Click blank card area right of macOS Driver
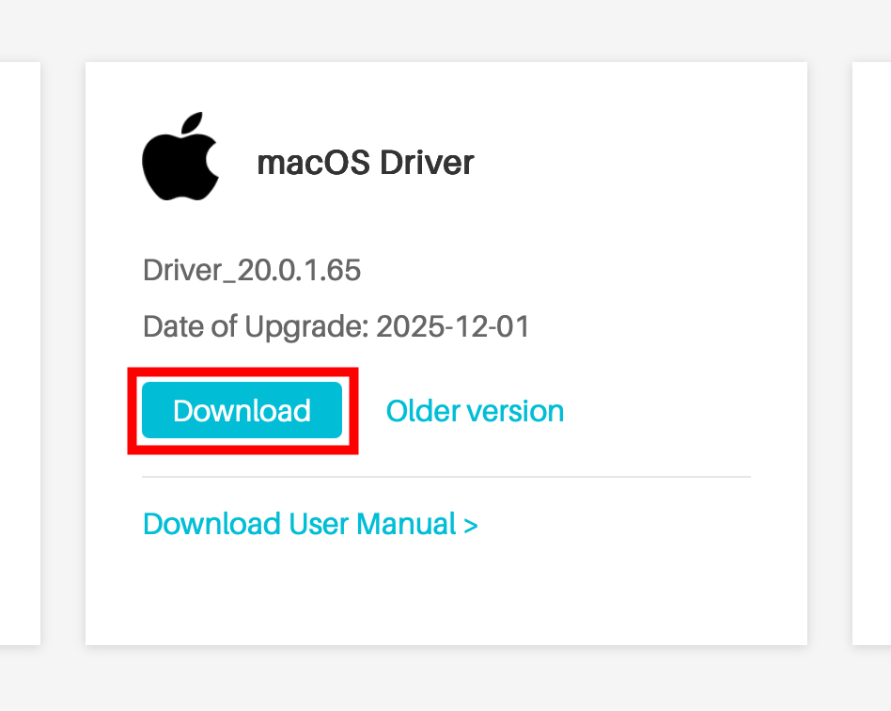The height and width of the screenshot is (711, 891). tap(639, 163)
